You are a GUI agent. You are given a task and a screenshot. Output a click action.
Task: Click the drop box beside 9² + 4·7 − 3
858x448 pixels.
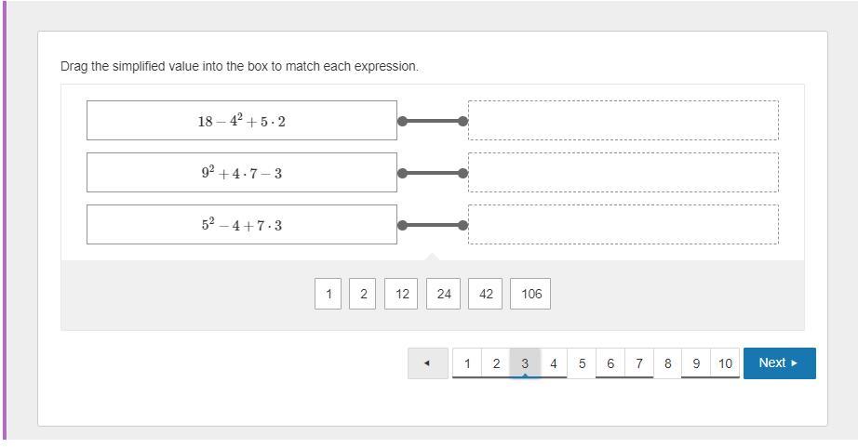(623, 173)
